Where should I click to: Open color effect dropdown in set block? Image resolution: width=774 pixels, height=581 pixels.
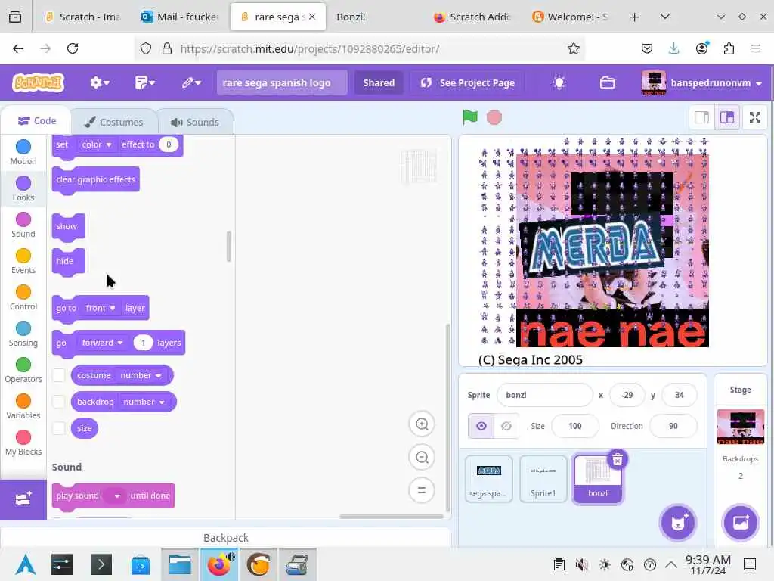point(97,144)
